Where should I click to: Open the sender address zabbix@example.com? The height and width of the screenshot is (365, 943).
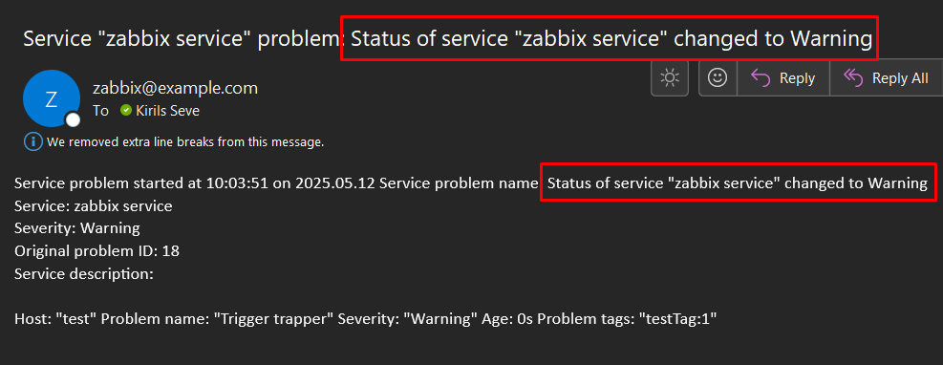coord(175,88)
